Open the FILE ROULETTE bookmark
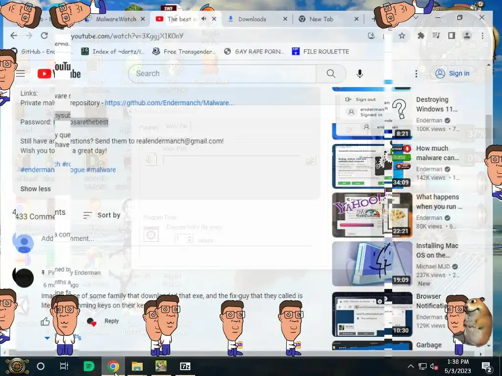 [x=321, y=51]
